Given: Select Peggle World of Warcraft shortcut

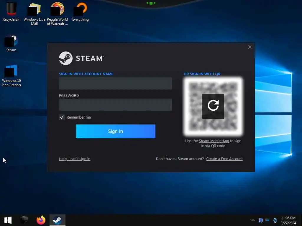Looking at the screenshot, I should coord(57,14).
